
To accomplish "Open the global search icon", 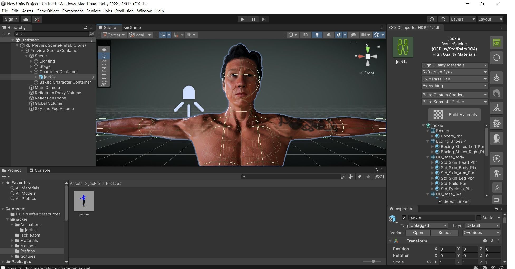I will pyautogui.click(x=443, y=19).
